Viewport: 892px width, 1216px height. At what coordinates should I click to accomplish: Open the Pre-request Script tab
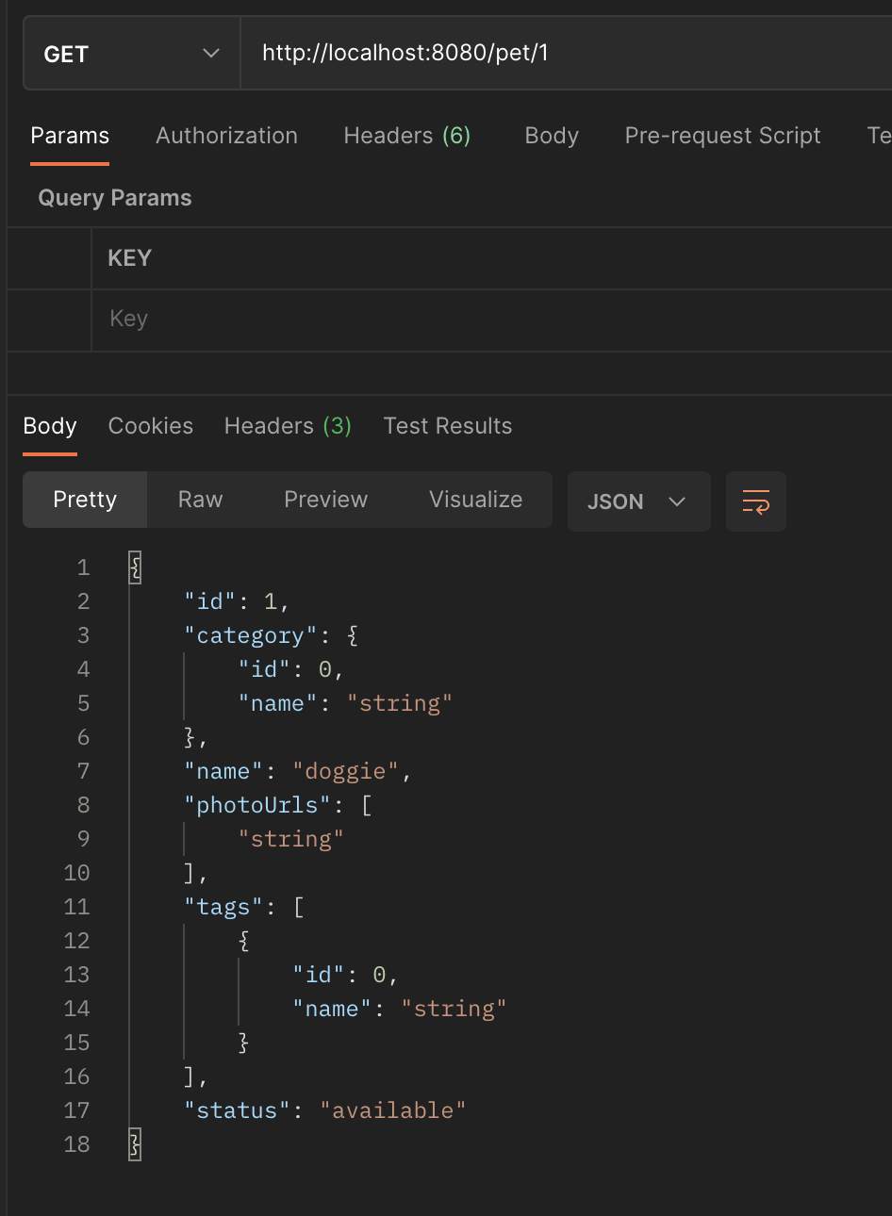(x=722, y=136)
